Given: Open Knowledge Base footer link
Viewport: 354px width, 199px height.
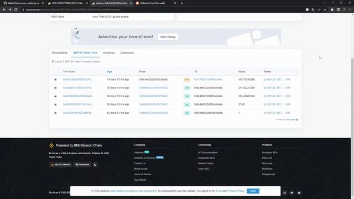Looking at the screenshot, I should point(206,158).
